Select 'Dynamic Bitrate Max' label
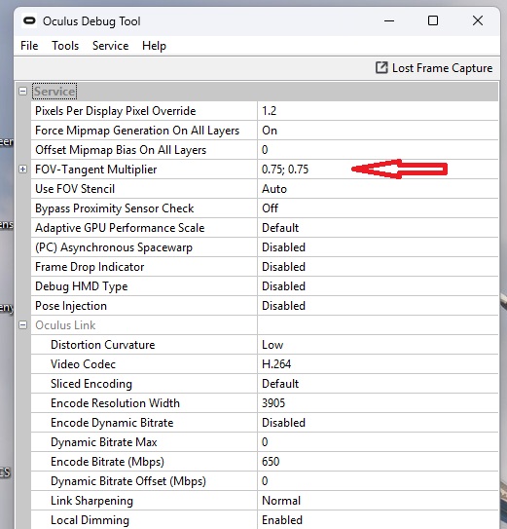 pos(104,442)
